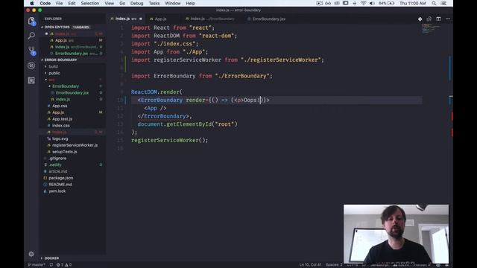Click the Spaces: 2 indentation setting
The width and height of the screenshot is (477, 268).
click(x=334, y=265)
